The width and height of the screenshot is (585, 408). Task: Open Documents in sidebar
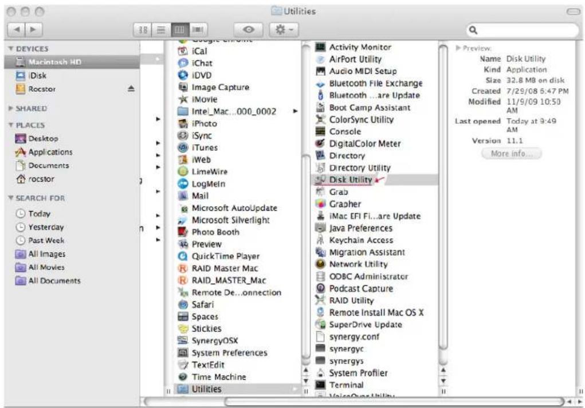pos(42,166)
